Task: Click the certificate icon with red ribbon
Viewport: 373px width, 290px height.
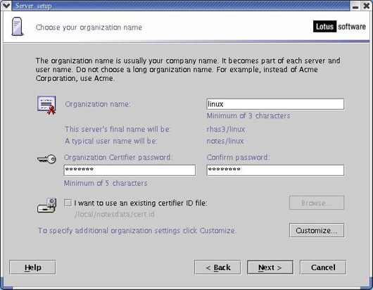Action: pos(46,105)
